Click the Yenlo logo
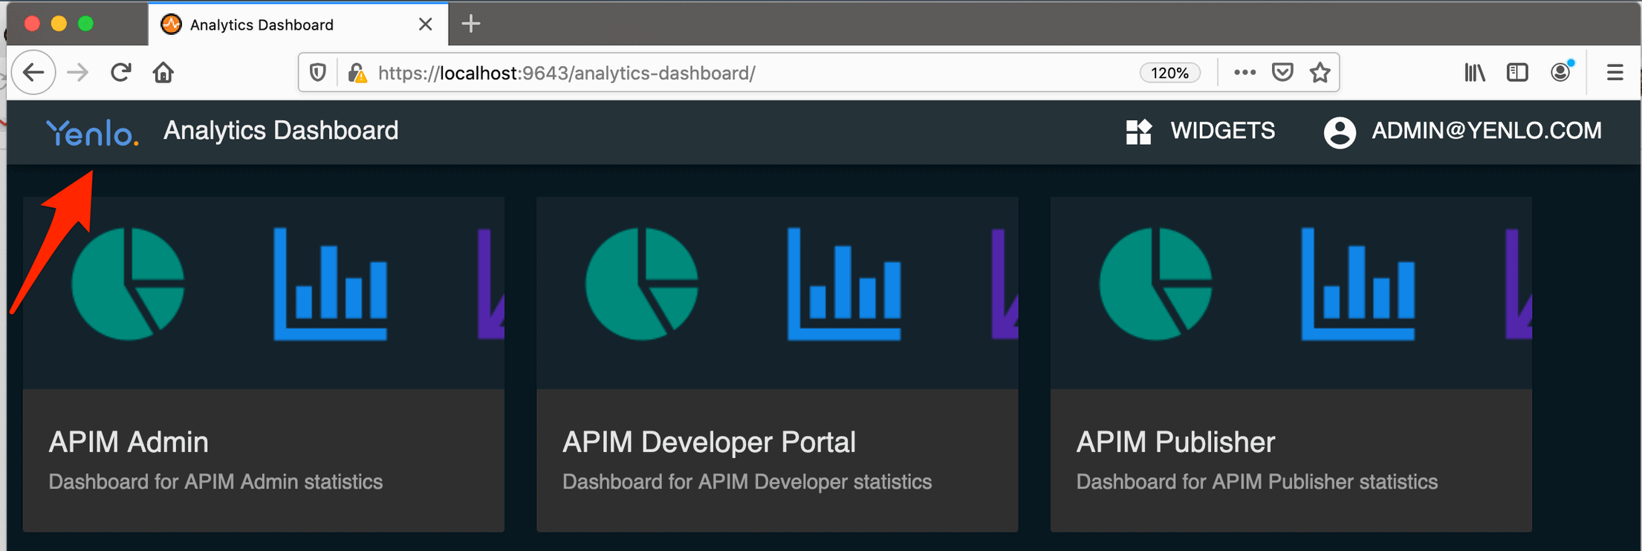Screen dimensions: 1642x551 [x=92, y=133]
